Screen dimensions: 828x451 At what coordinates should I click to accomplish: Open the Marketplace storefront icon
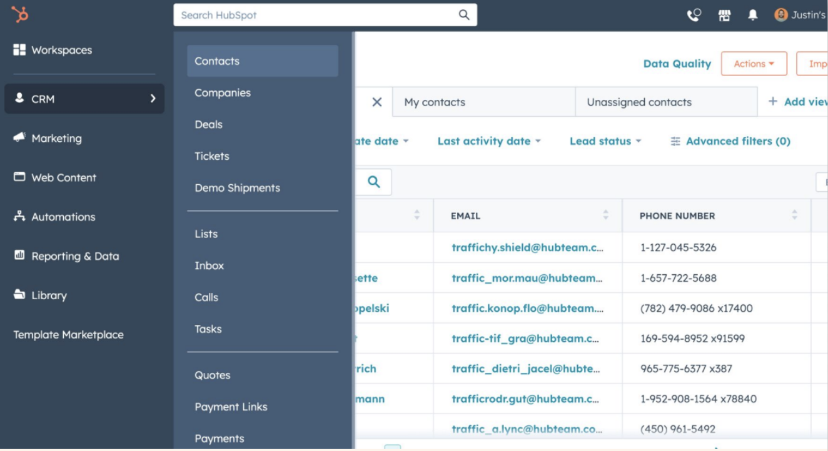tap(724, 15)
